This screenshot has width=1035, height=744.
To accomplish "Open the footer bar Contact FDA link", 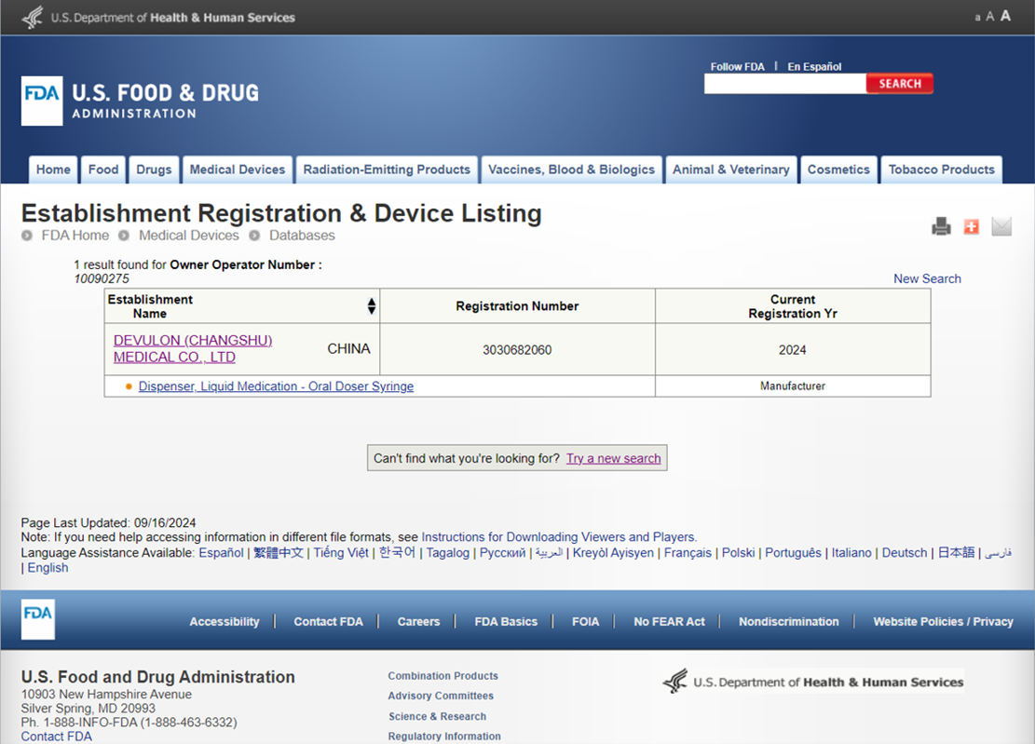I will 328,621.
